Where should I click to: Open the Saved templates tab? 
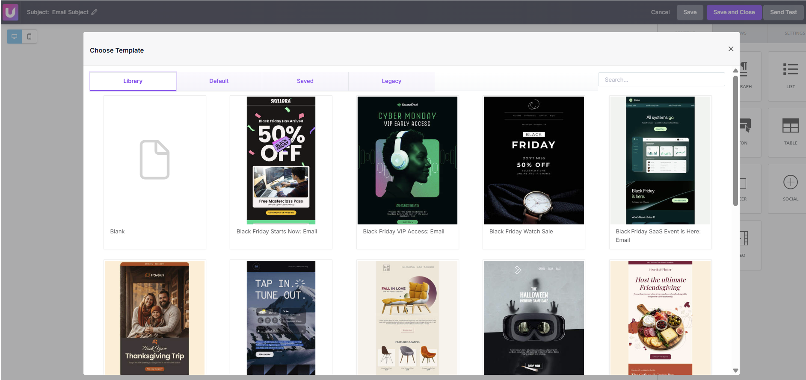coord(305,81)
